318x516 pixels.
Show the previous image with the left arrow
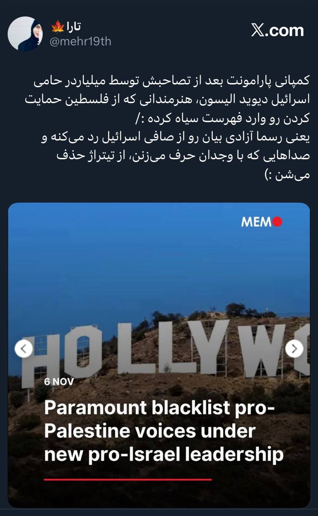pyautogui.click(x=24, y=348)
